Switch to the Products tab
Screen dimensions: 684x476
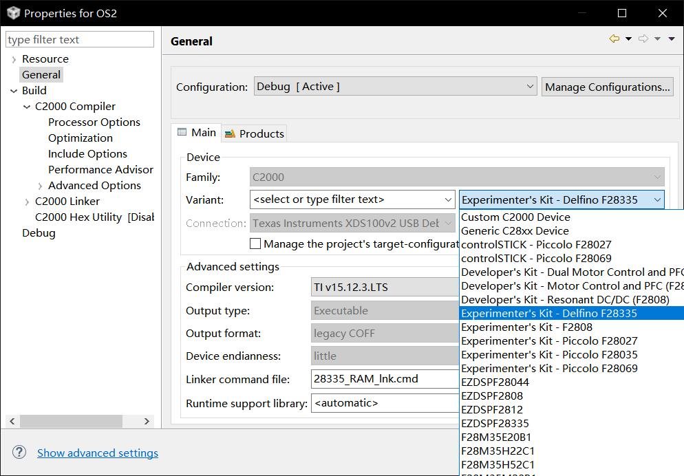tap(254, 133)
